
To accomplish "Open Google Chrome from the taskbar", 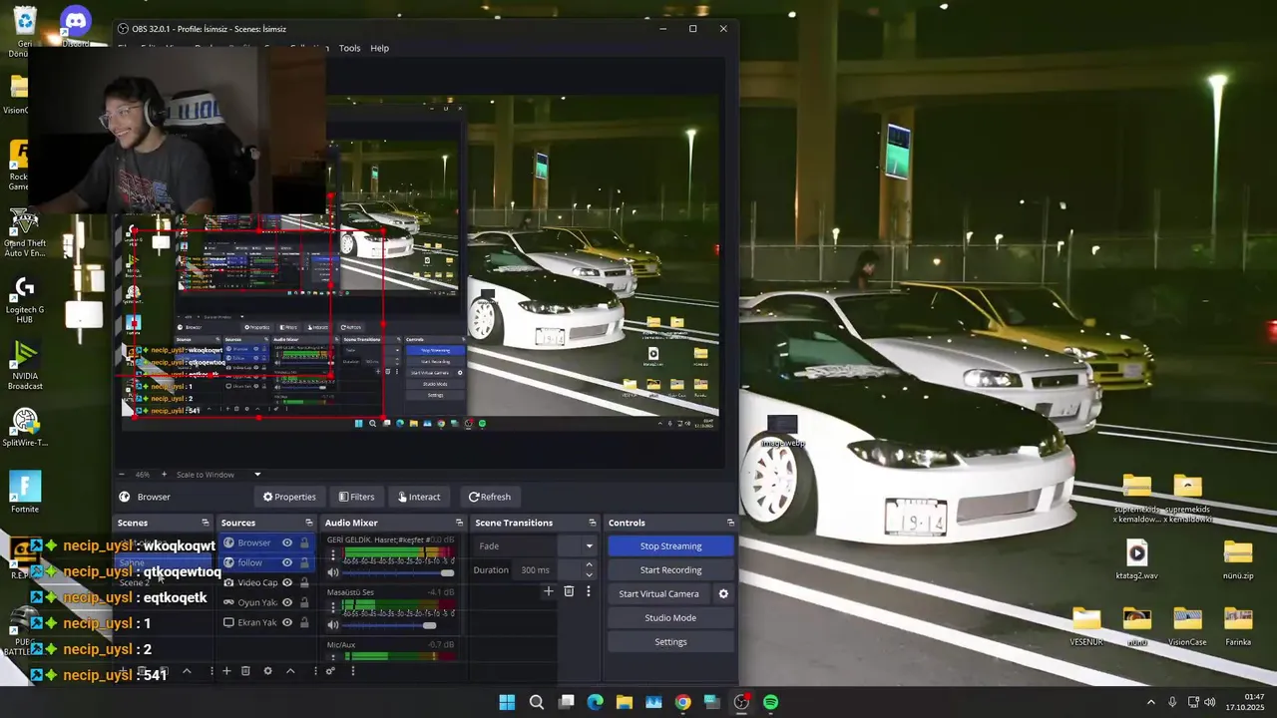I will click(x=682, y=702).
